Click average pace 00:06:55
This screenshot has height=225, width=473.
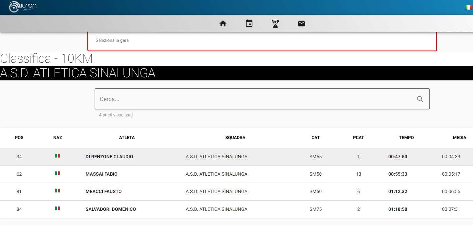click(x=451, y=192)
